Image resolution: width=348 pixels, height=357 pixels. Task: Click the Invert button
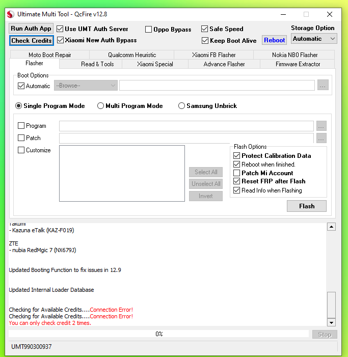coord(206,196)
